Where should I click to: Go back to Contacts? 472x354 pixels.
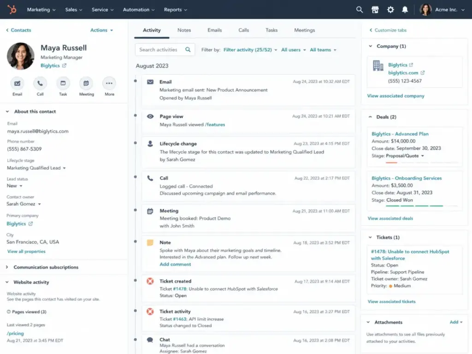point(18,30)
